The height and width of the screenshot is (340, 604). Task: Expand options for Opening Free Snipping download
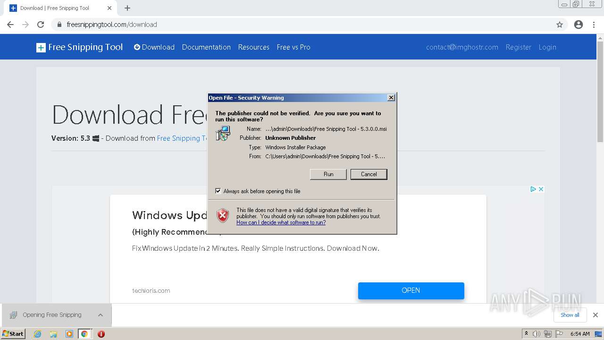pyautogui.click(x=101, y=315)
